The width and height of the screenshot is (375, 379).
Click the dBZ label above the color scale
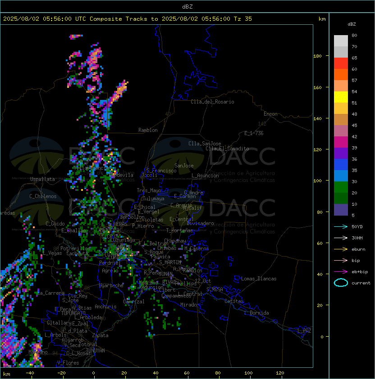coord(352,24)
